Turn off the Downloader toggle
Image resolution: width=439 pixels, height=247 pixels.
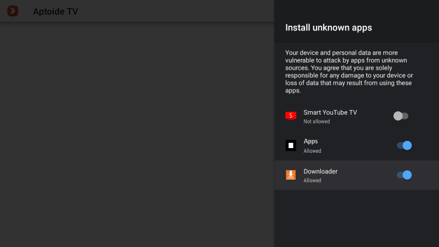click(404, 175)
